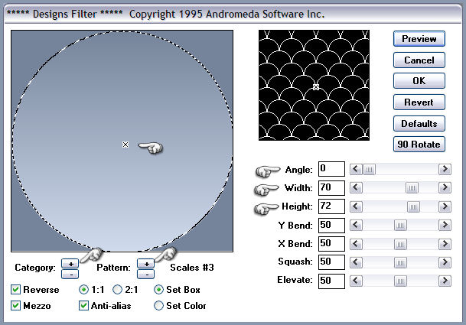Select the 2:1 ratio radio button
466x325 pixels.
coord(117,289)
